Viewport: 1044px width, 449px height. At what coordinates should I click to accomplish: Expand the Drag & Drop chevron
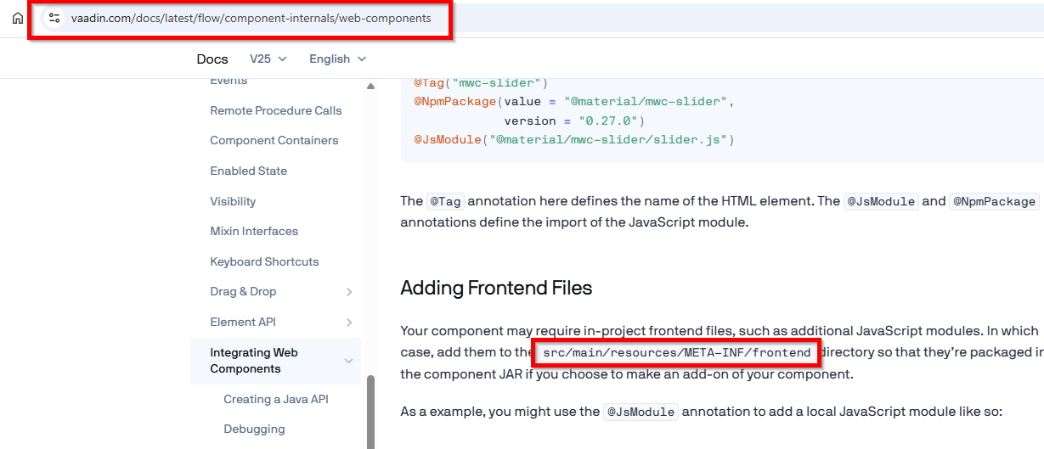click(x=349, y=292)
